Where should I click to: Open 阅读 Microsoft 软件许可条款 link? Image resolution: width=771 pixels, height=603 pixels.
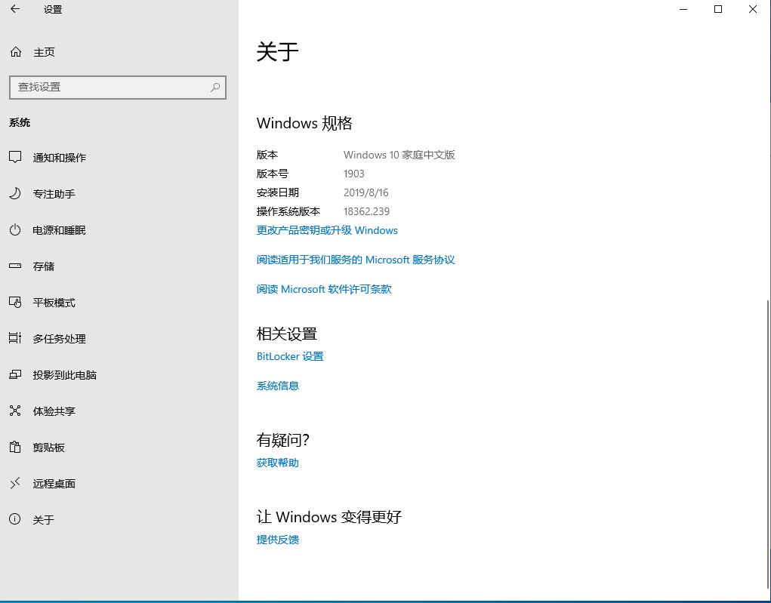[324, 290]
